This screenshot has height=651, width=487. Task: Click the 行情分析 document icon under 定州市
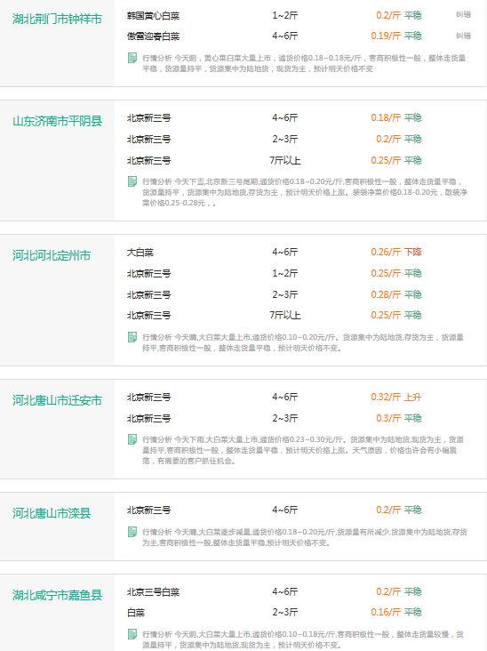tap(132, 337)
